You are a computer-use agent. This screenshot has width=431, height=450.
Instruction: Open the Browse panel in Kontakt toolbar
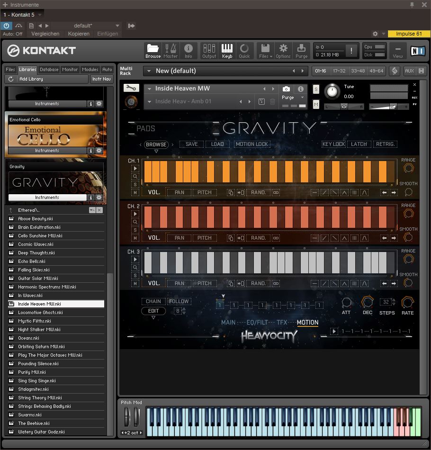click(x=153, y=51)
